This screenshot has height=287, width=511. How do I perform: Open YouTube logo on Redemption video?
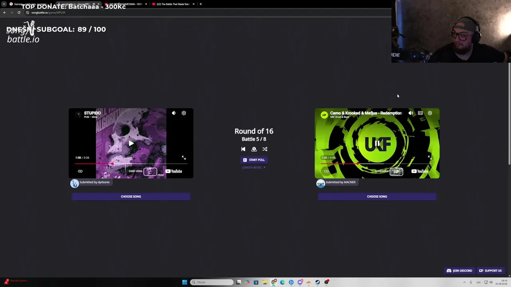pos(420,171)
